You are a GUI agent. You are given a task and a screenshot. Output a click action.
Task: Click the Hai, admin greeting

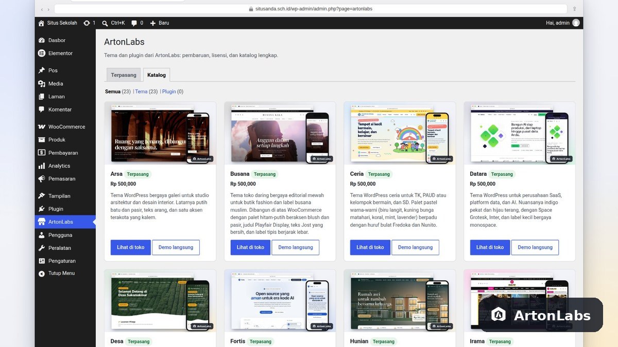click(x=558, y=23)
